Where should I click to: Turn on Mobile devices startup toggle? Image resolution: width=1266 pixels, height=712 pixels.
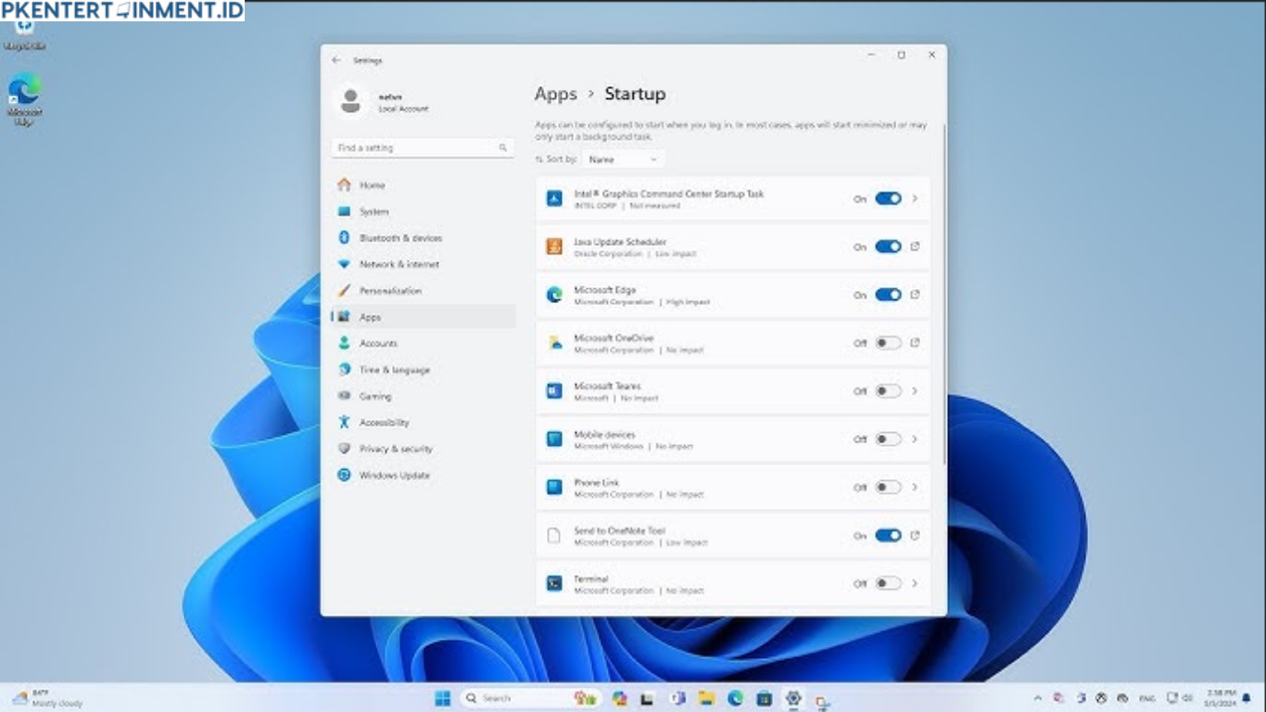point(888,439)
